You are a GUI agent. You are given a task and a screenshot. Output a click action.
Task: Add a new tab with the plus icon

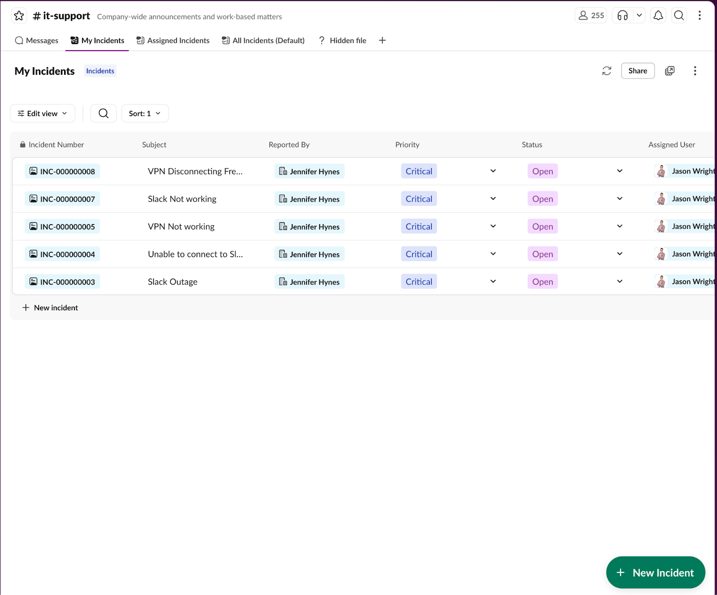[x=382, y=40]
